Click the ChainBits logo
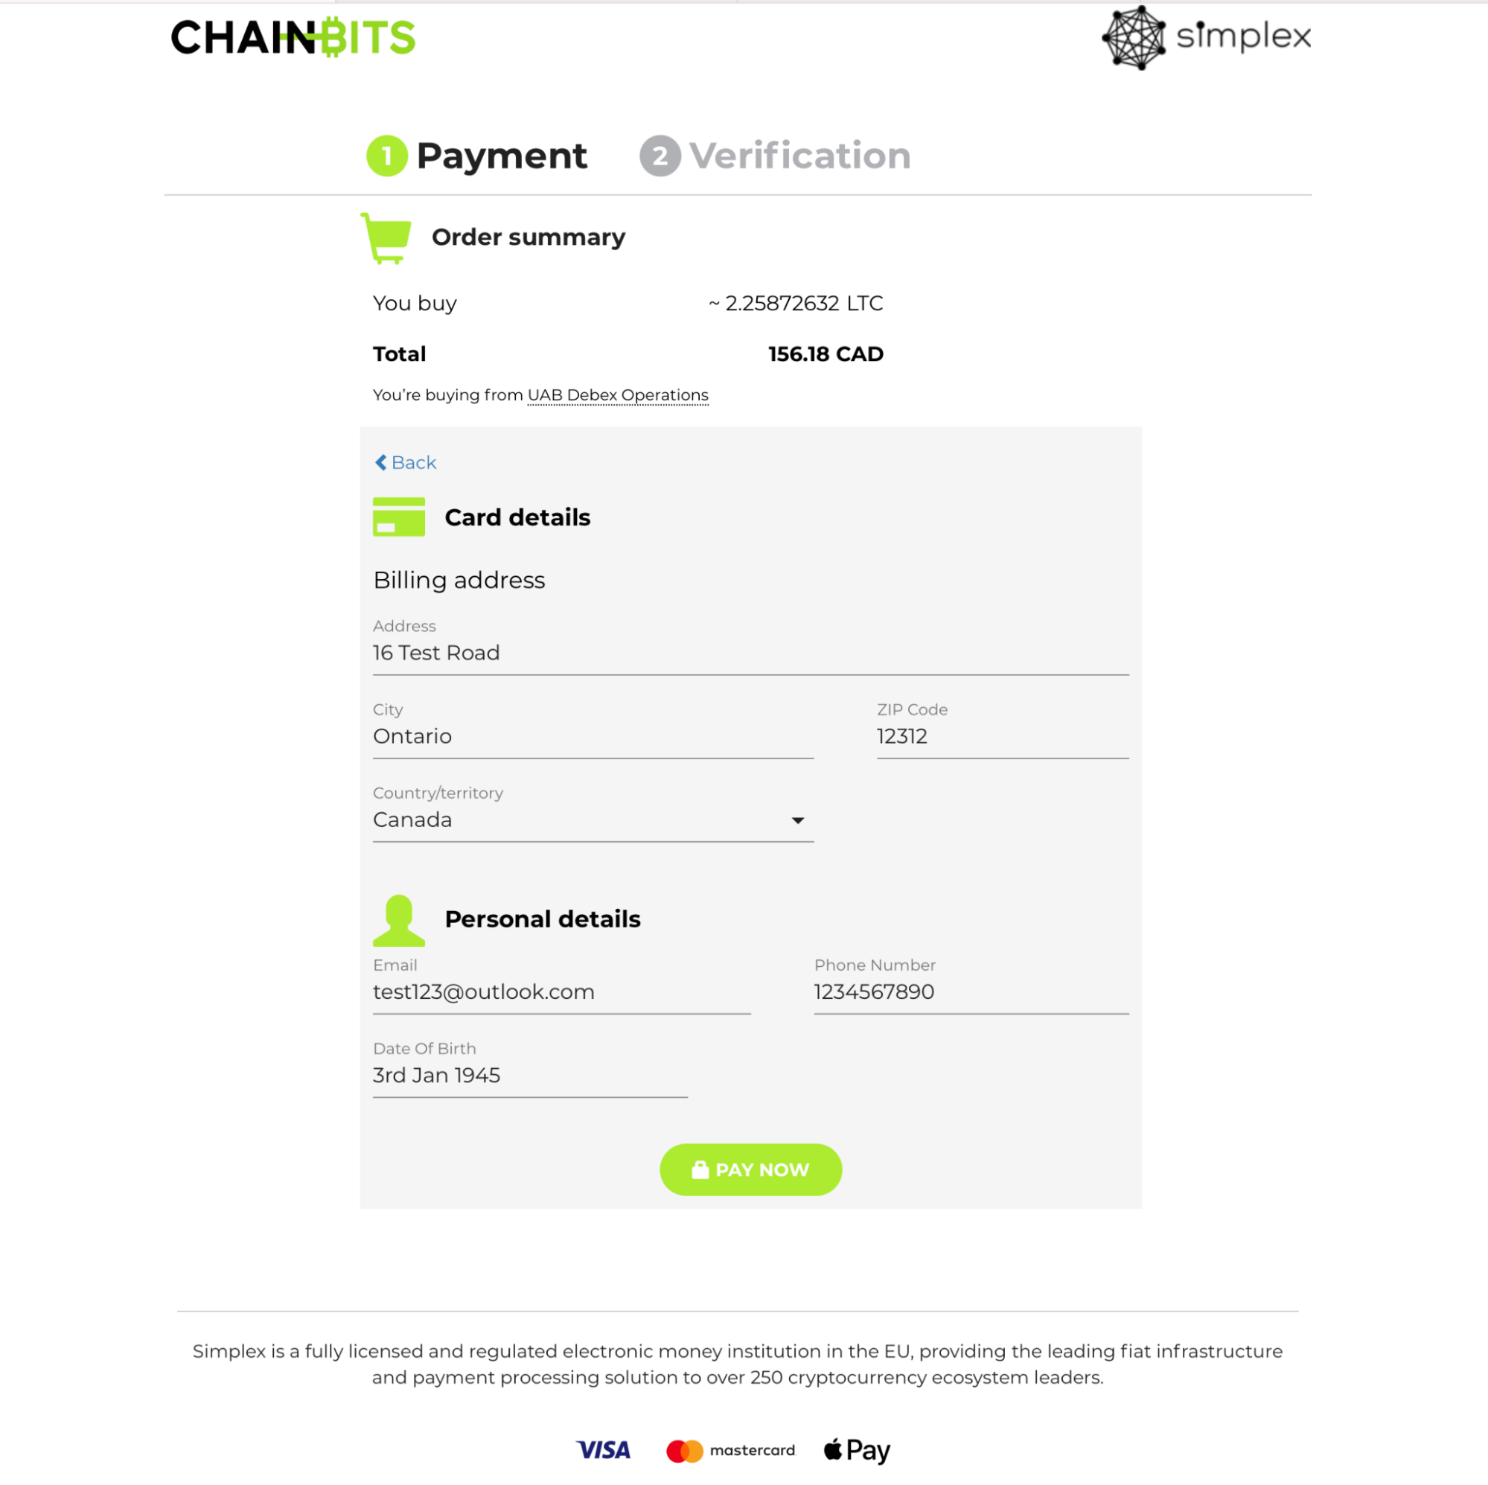Screen dimensions: 1488x1485 (x=293, y=37)
